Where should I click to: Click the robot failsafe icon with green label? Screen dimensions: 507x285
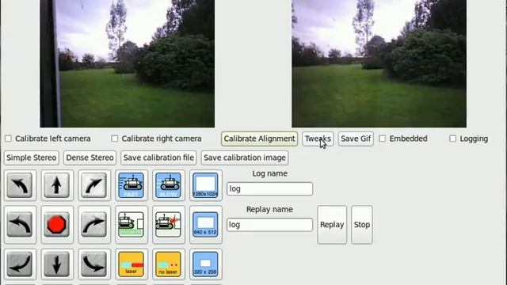(132, 225)
